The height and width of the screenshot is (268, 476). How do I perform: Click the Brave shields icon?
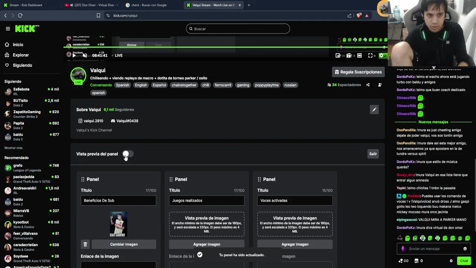tap(358, 16)
